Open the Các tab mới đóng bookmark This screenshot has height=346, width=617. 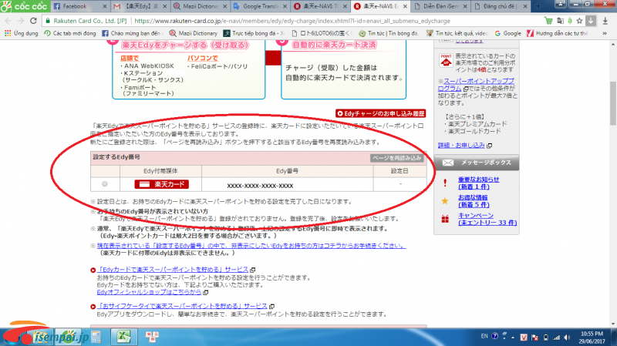click(x=70, y=33)
